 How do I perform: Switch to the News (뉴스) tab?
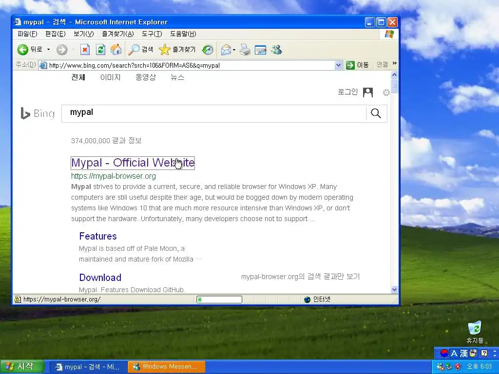click(x=177, y=77)
